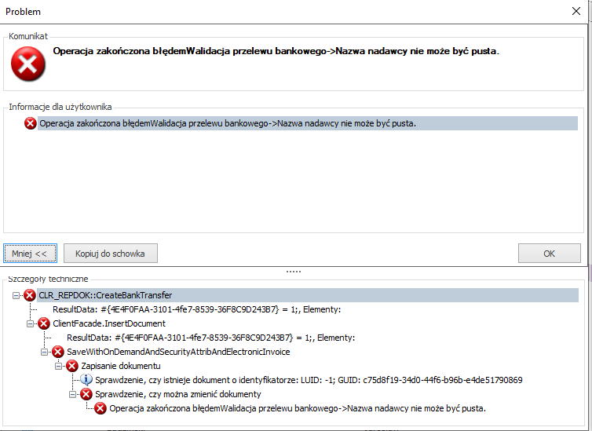Click the dotted splitter handle above Szczegóły techniczne
Viewport: 592px width, 431px height.
click(x=294, y=272)
